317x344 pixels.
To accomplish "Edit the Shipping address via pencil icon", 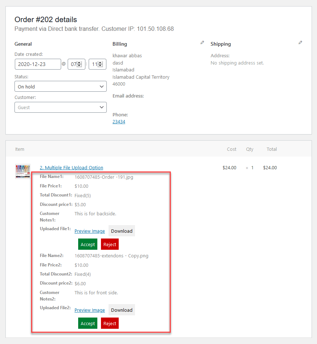I will (300, 42).
